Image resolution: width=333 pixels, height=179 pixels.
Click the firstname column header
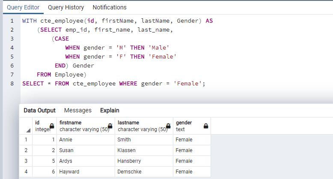(x=81, y=126)
